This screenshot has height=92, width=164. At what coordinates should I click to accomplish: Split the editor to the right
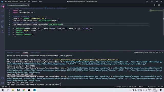click(159, 5)
